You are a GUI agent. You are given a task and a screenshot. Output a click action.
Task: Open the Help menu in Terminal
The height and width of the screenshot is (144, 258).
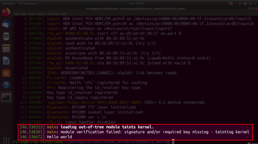click(x=63, y=14)
